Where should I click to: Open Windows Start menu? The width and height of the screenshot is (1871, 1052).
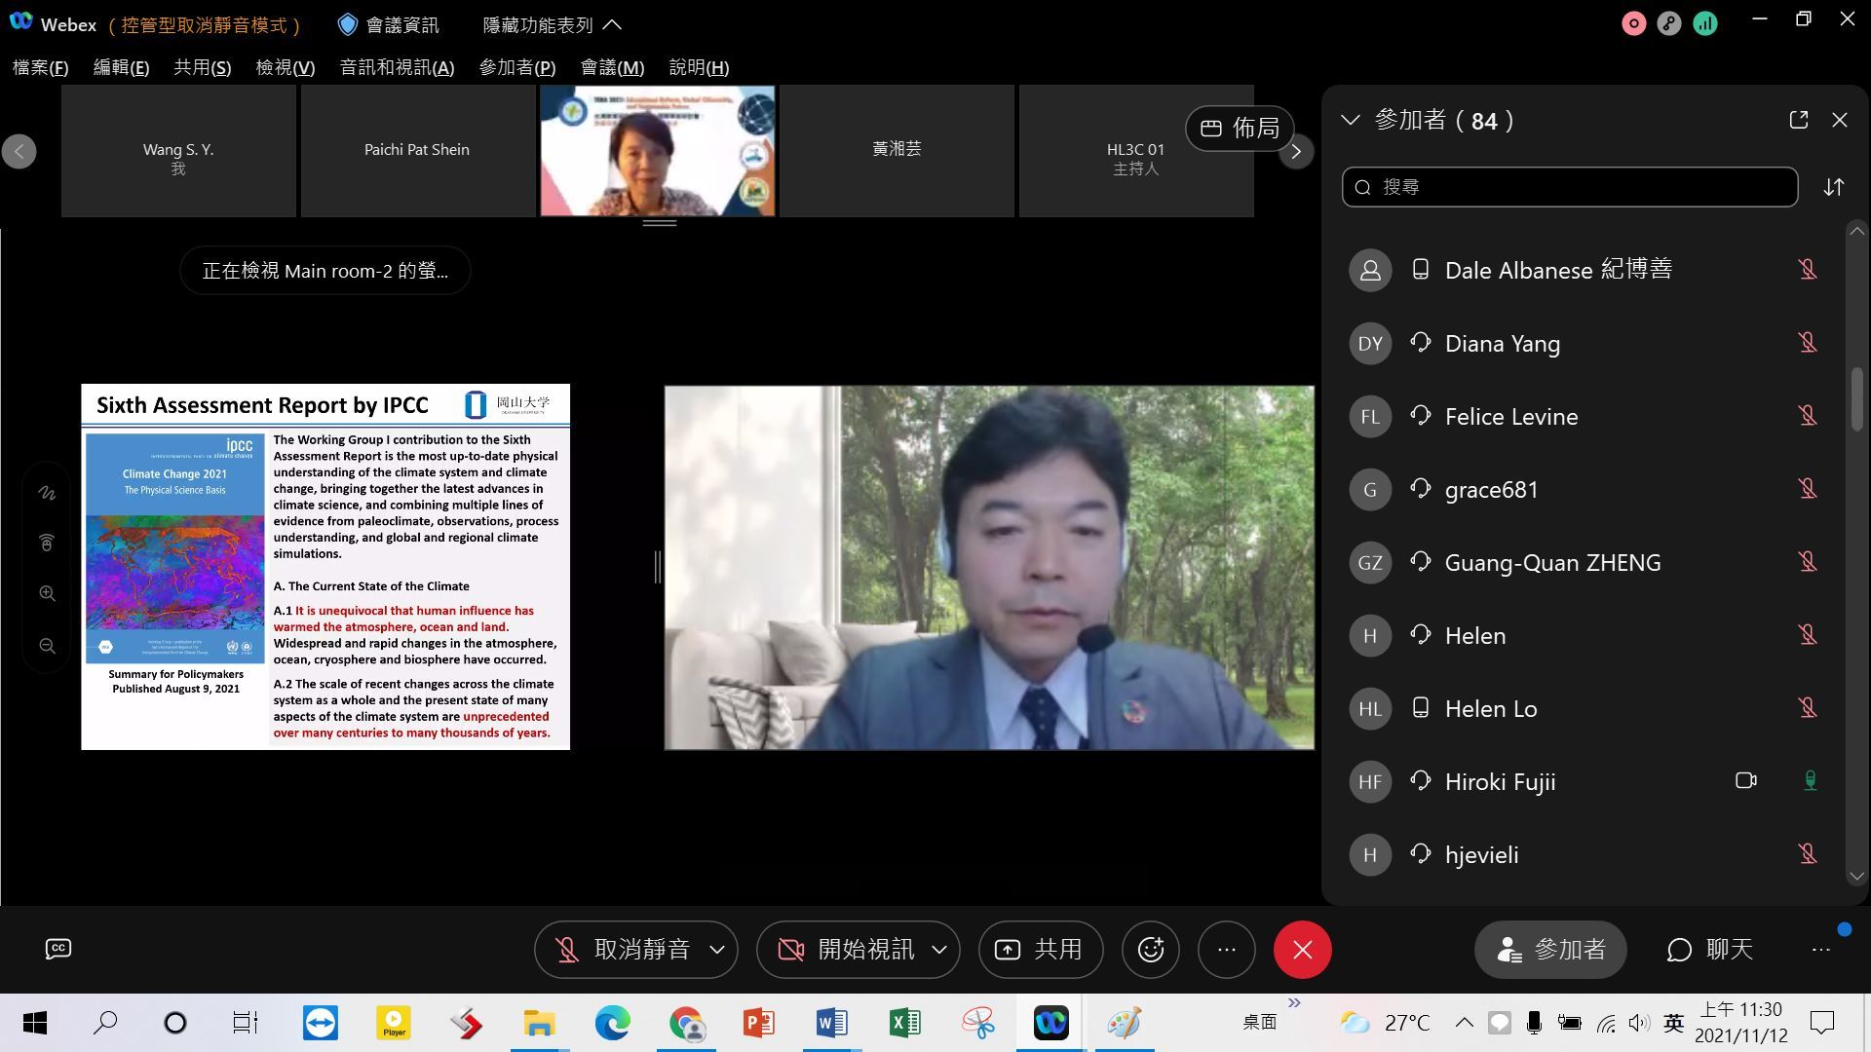(x=35, y=1023)
